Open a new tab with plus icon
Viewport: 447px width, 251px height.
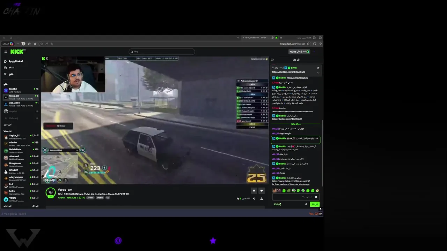click(x=238, y=38)
